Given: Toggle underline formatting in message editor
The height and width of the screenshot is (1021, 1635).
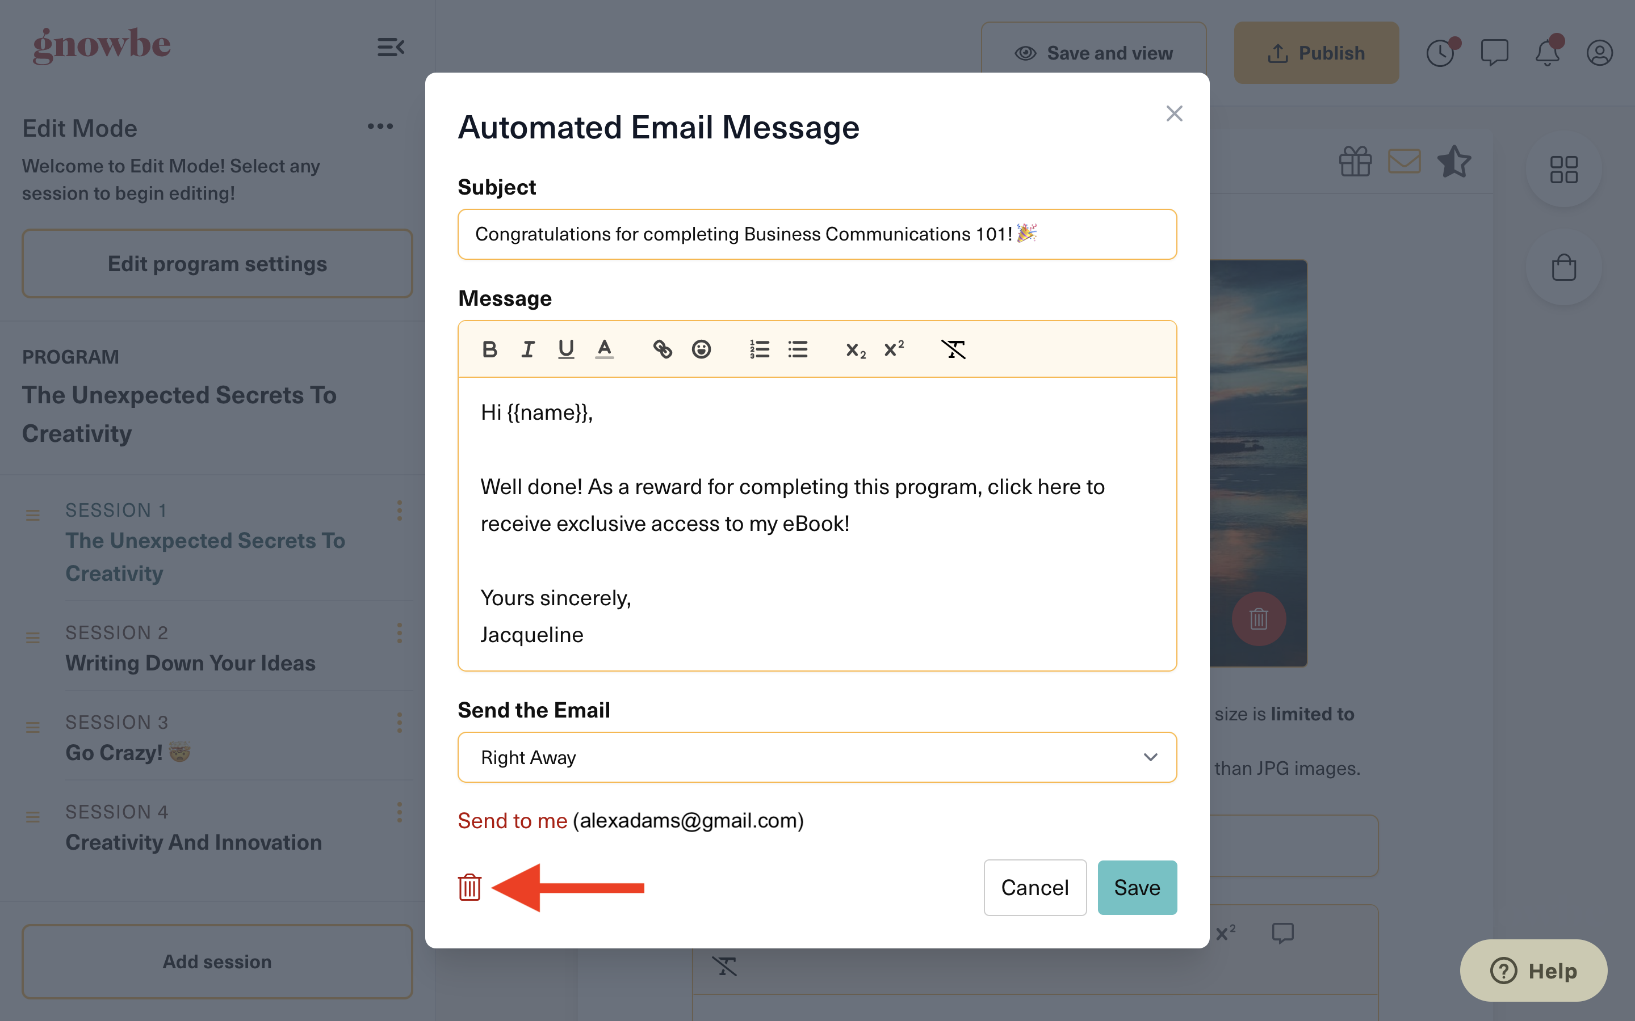Looking at the screenshot, I should click(566, 349).
